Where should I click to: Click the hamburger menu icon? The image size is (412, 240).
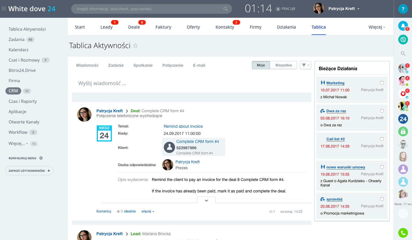4,9
